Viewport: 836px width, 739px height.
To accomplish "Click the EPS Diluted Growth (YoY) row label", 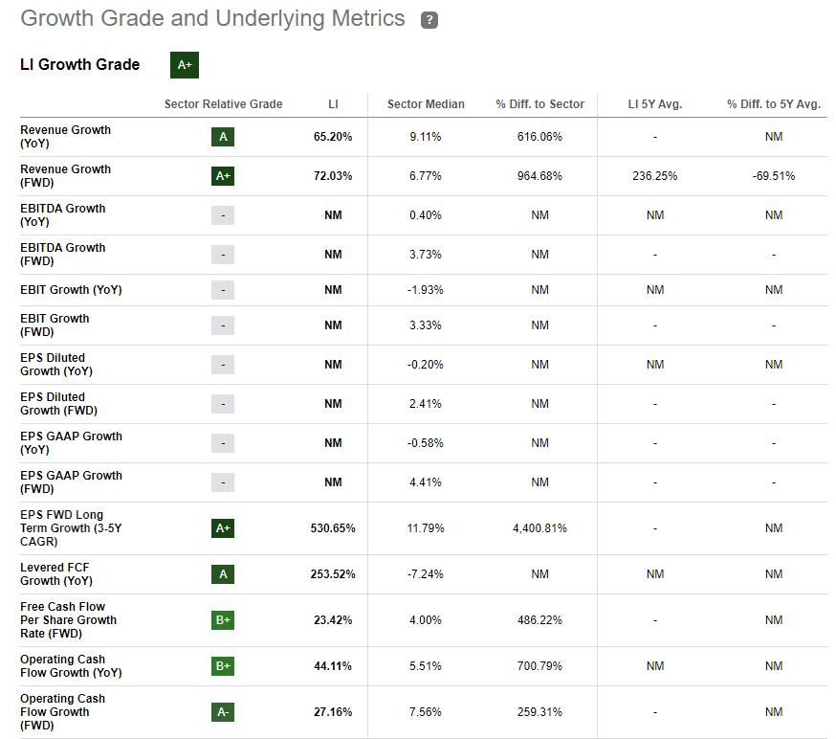I will [56, 365].
